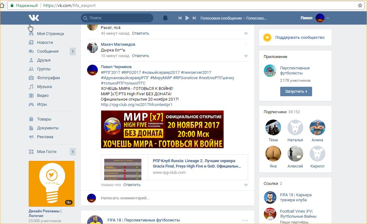Image resolution: width=367 pixels, height=224 pixels.
Task: Click the Голосовое сообщение track title
Action: coord(233,18)
